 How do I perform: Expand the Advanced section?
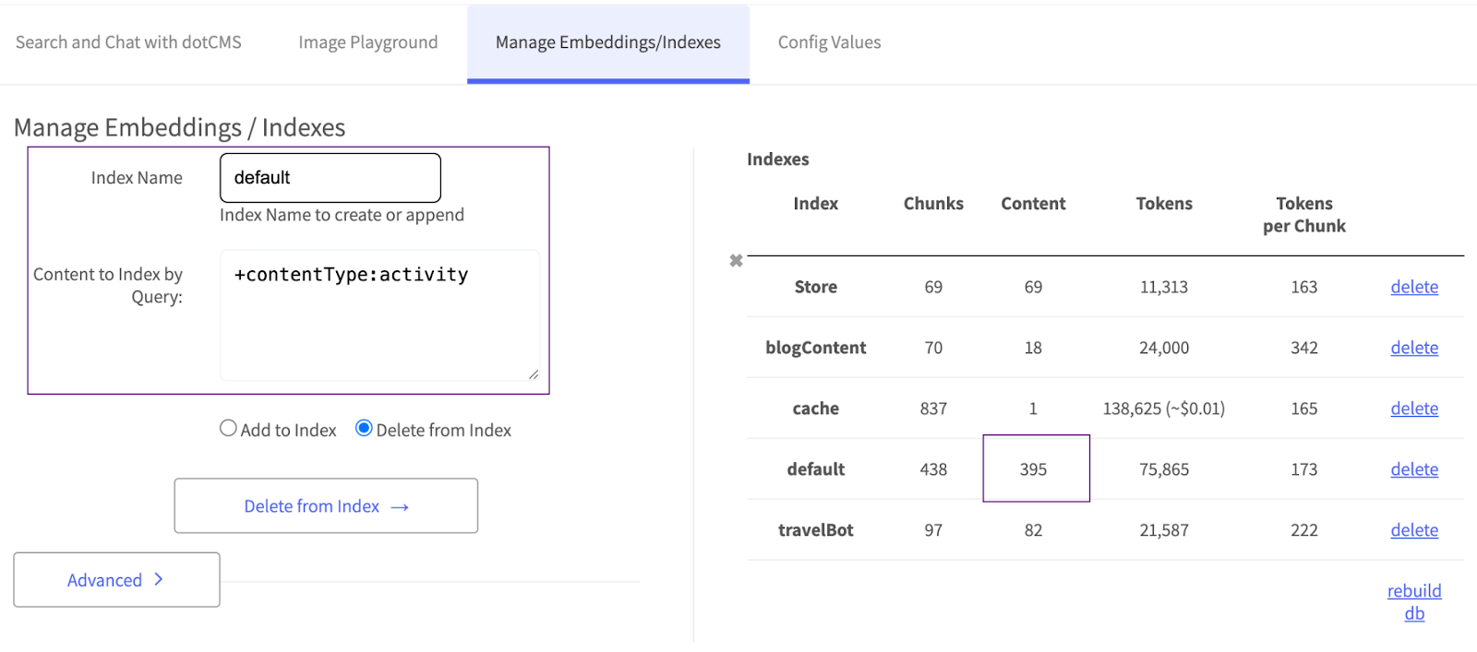[116, 580]
